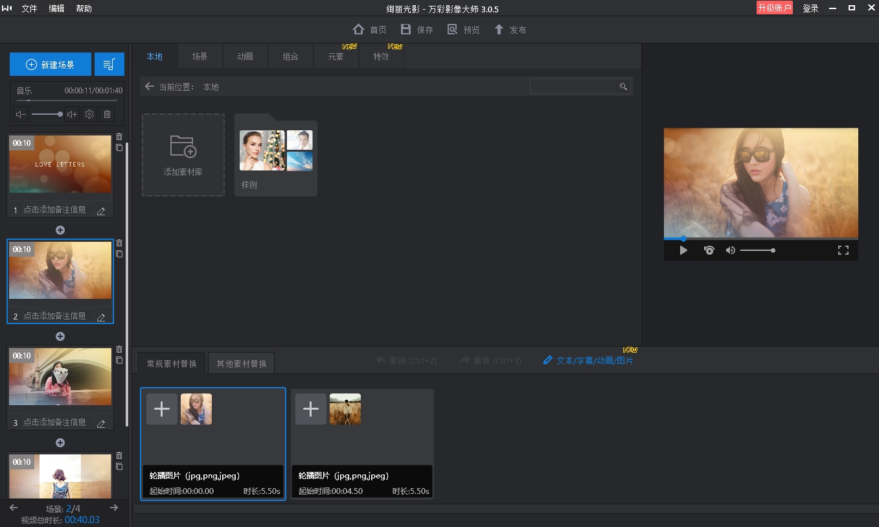
Task: Open the 样例 sample folder
Action: tap(276, 155)
